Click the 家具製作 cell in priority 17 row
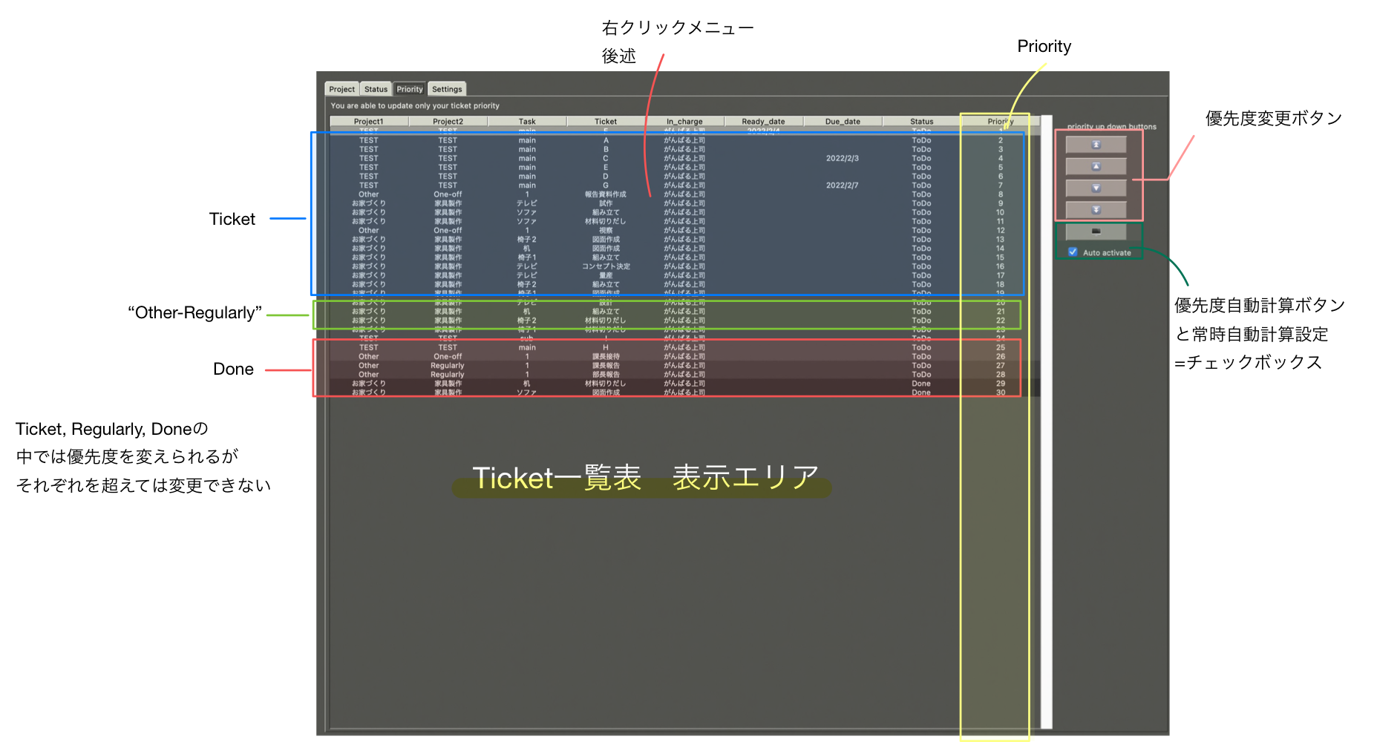This screenshot has width=1377, height=742. click(x=448, y=275)
